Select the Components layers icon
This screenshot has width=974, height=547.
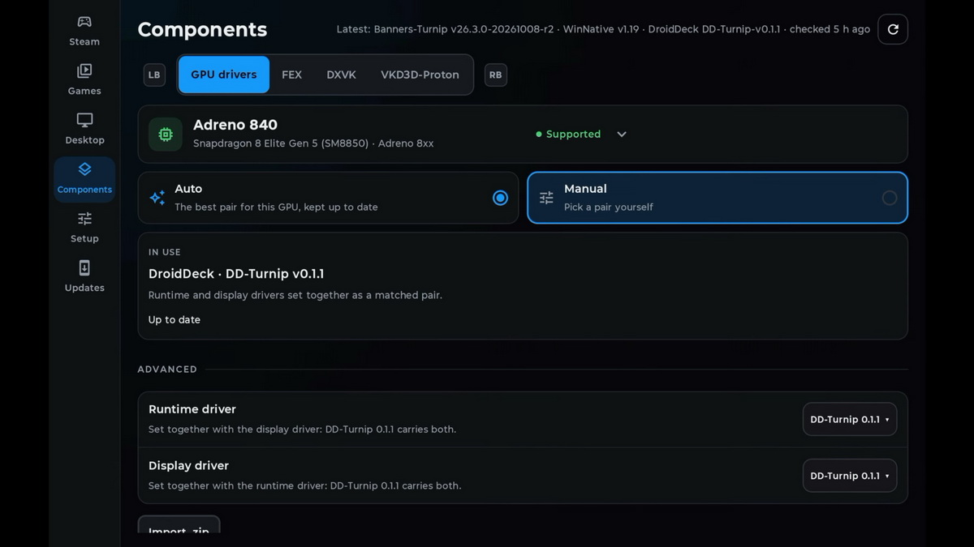84,169
